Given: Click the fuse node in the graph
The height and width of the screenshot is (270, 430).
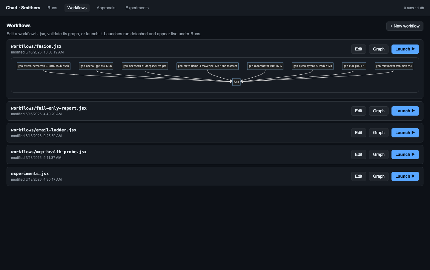Looking at the screenshot, I should coord(236,82).
